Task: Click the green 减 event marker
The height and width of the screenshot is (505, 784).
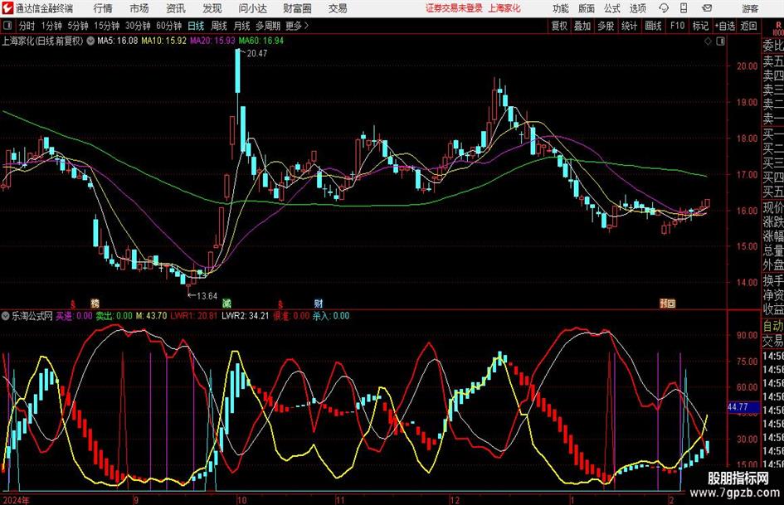Action: coord(226,303)
